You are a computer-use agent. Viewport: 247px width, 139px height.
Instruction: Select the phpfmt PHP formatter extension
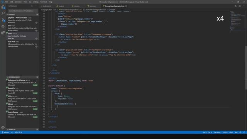(x=22, y=20)
